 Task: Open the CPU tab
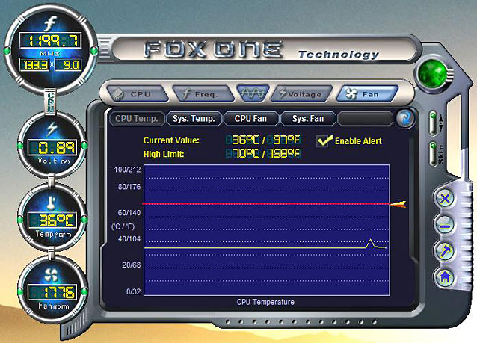(138, 93)
